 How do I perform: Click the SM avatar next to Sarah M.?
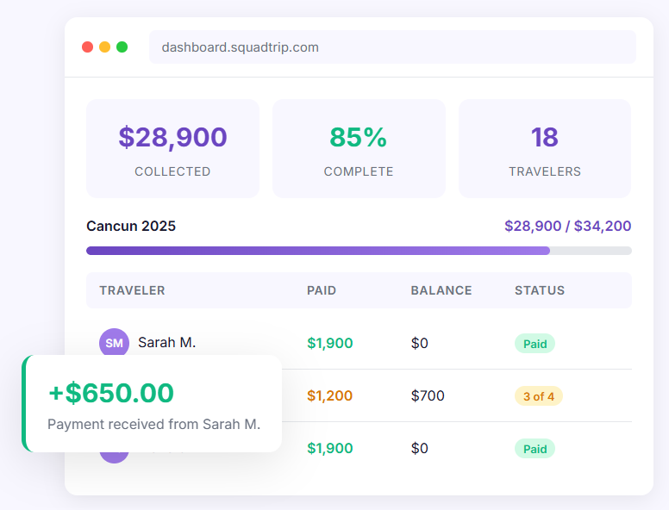click(114, 343)
